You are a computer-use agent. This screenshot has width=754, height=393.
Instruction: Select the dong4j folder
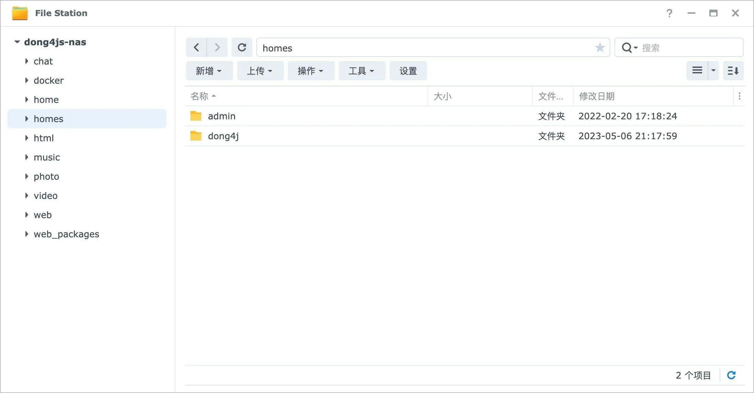click(x=223, y=136)
